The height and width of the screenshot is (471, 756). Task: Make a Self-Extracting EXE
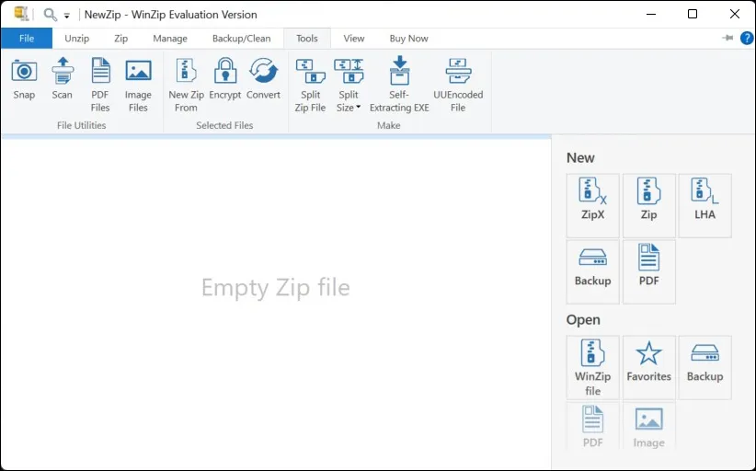[399, 85]
